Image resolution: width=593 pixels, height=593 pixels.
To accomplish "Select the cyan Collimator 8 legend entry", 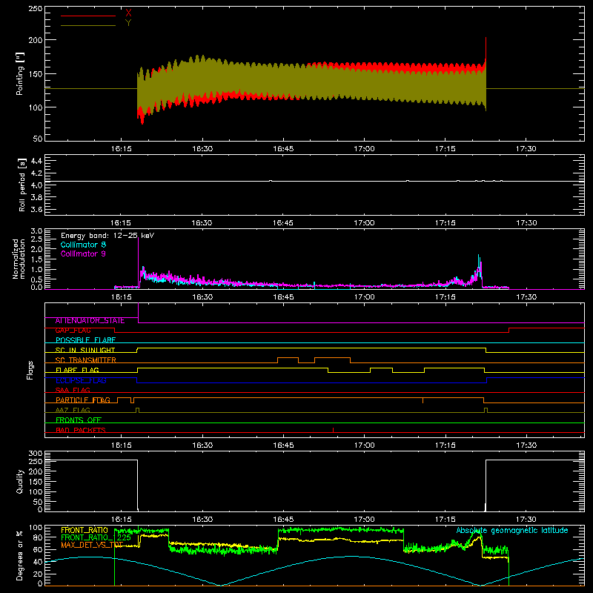I will [83, 245].
